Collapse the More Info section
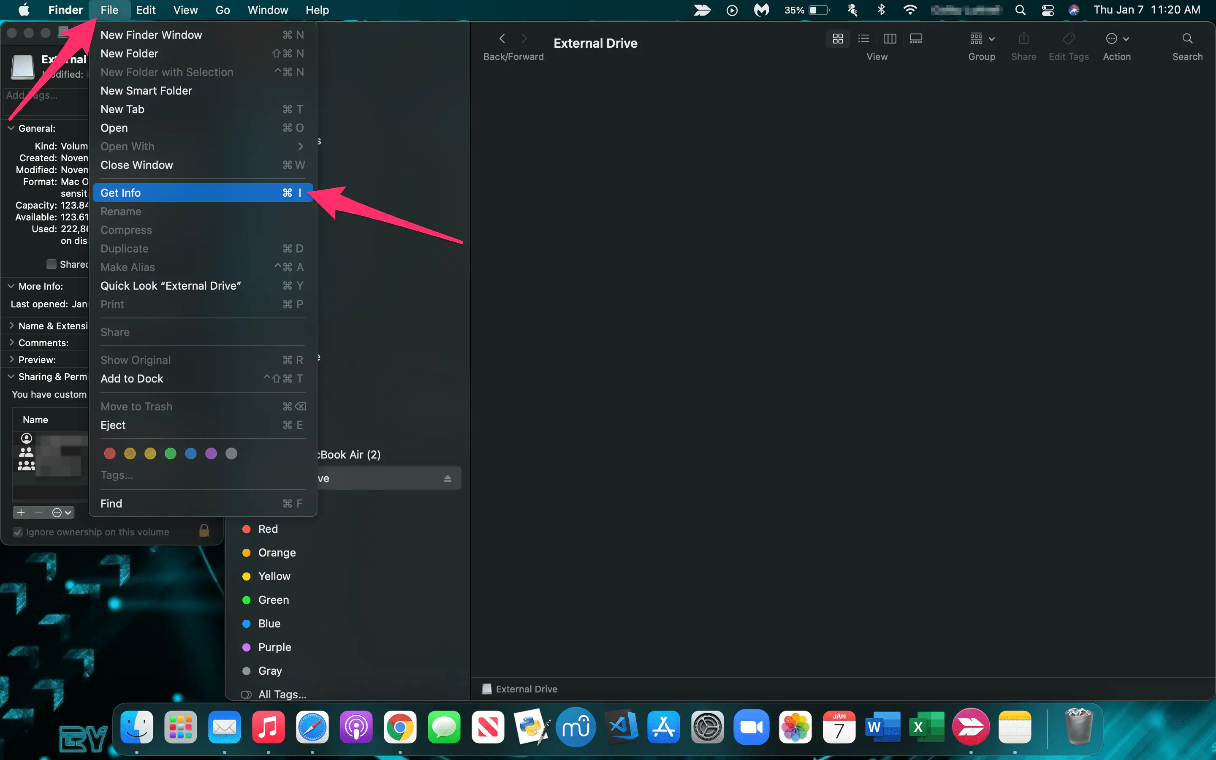1216x760 pixels. (x=11, y=286)
